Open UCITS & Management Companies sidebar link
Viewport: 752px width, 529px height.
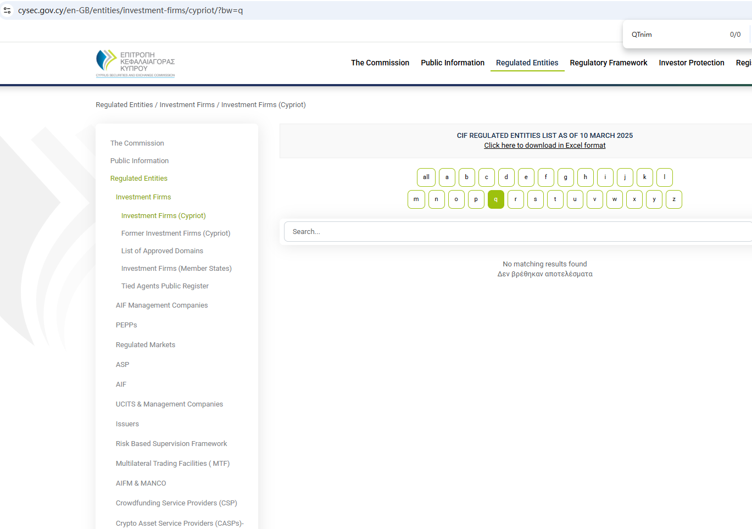[169, 404]
